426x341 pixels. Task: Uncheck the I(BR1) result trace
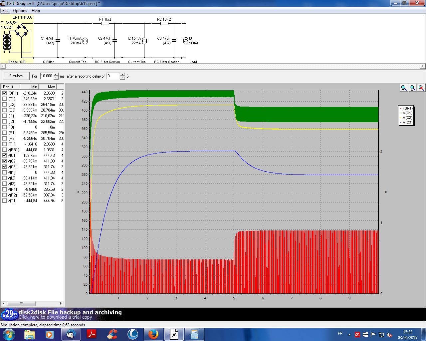5,93
